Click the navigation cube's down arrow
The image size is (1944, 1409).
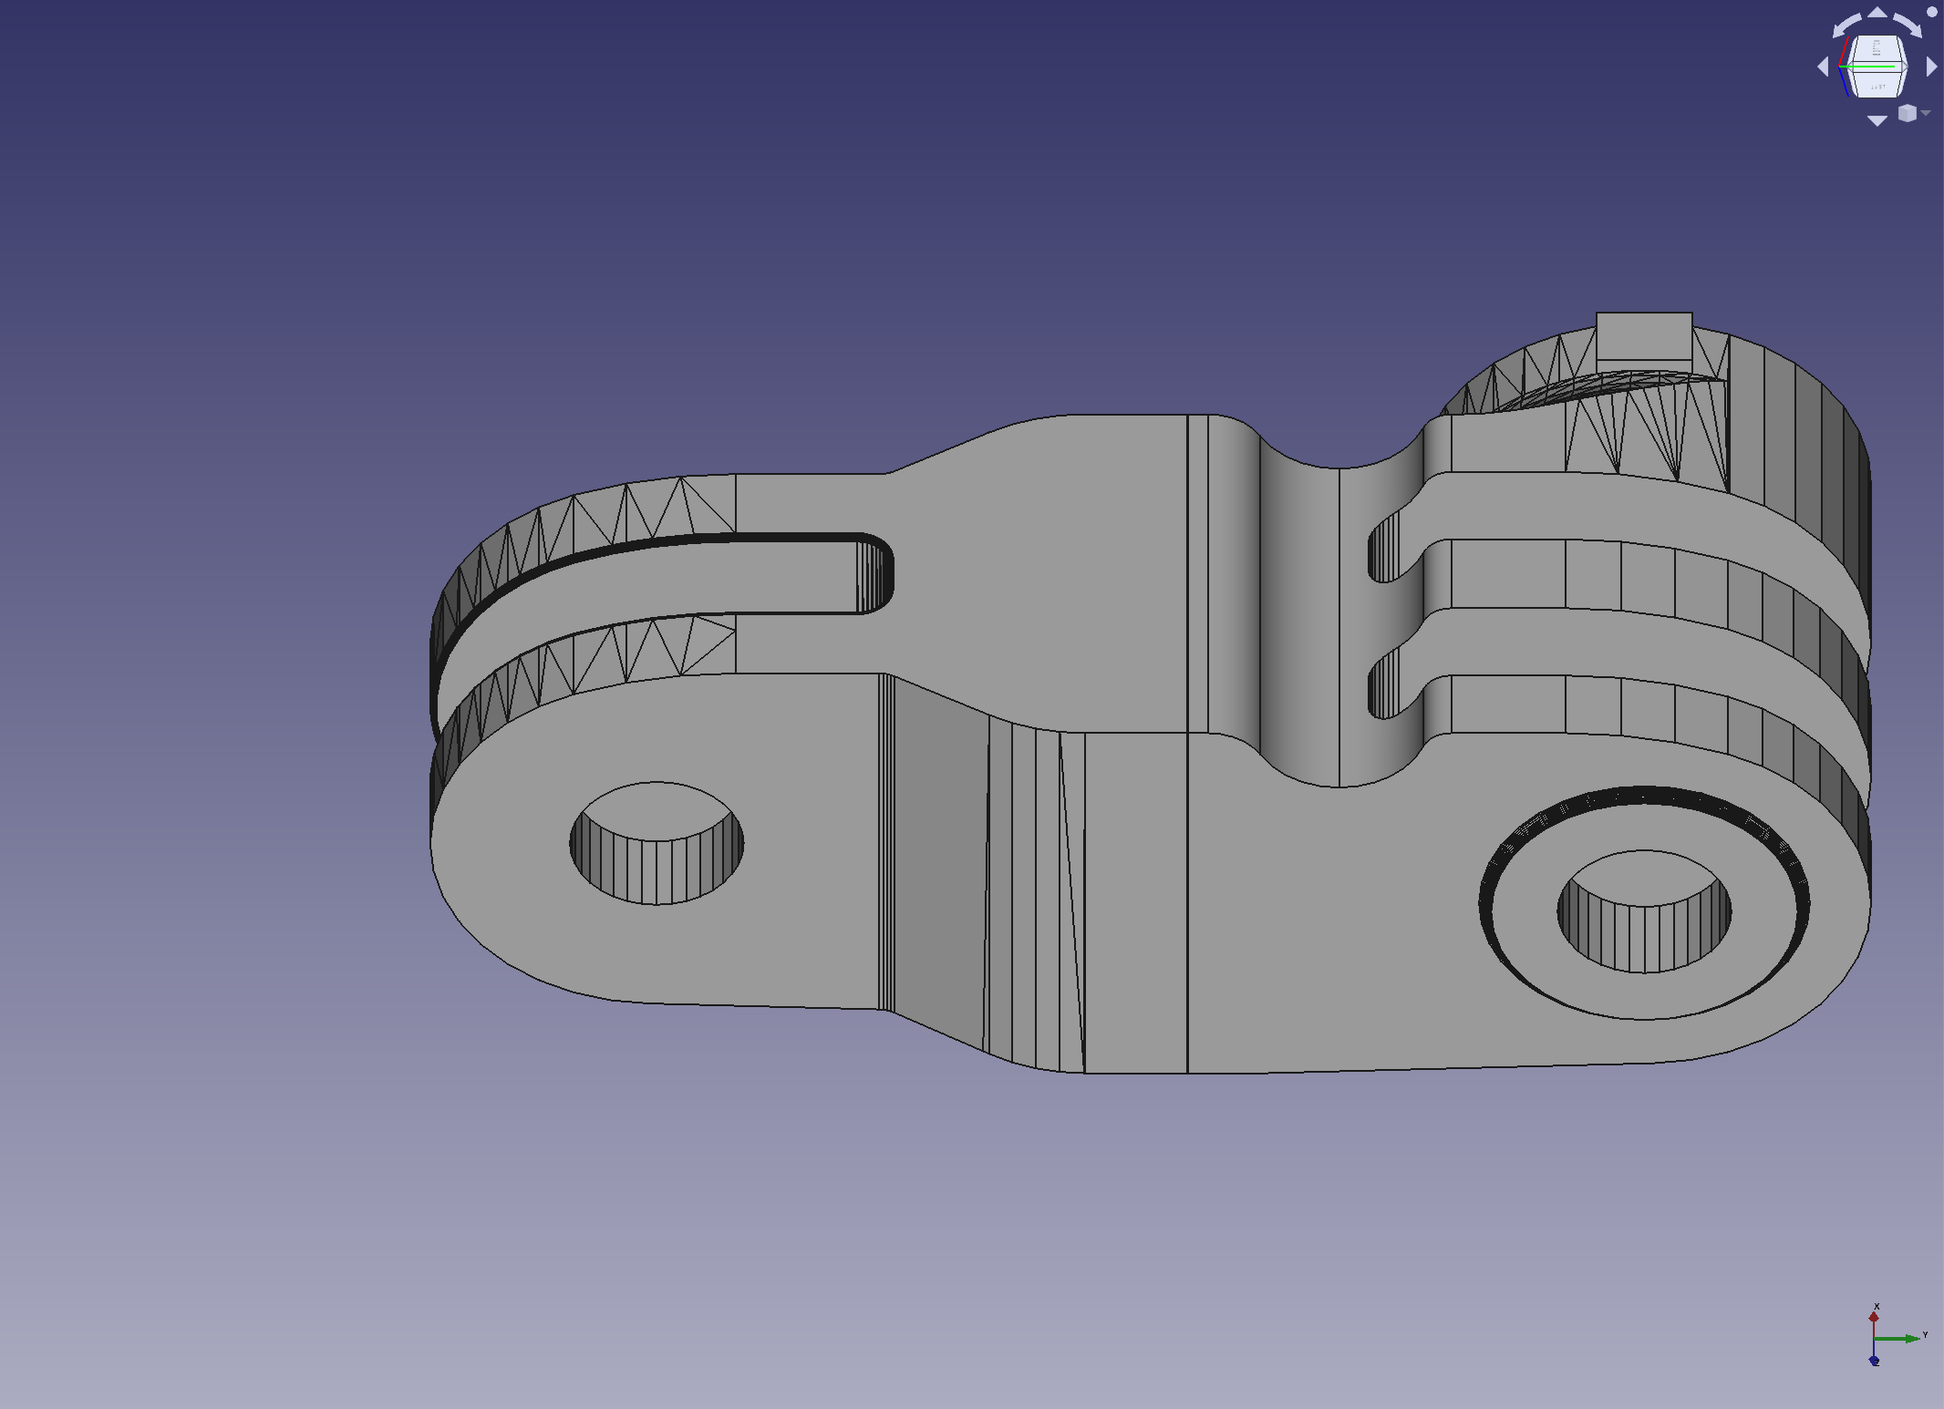click(1877, 120)
